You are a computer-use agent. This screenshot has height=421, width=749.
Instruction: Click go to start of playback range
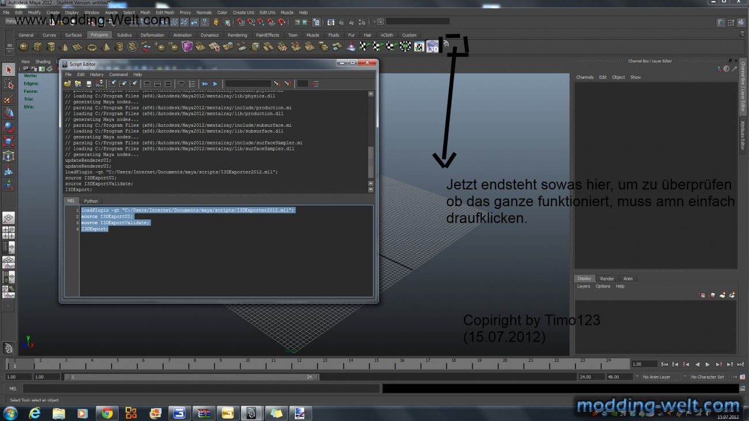664,364
